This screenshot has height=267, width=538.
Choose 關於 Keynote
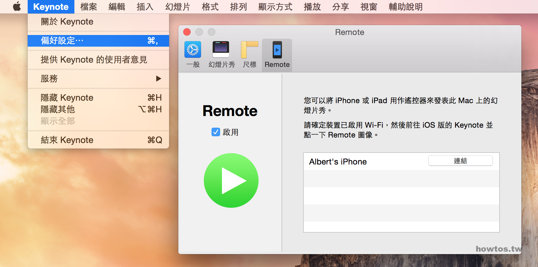[98, 22]
